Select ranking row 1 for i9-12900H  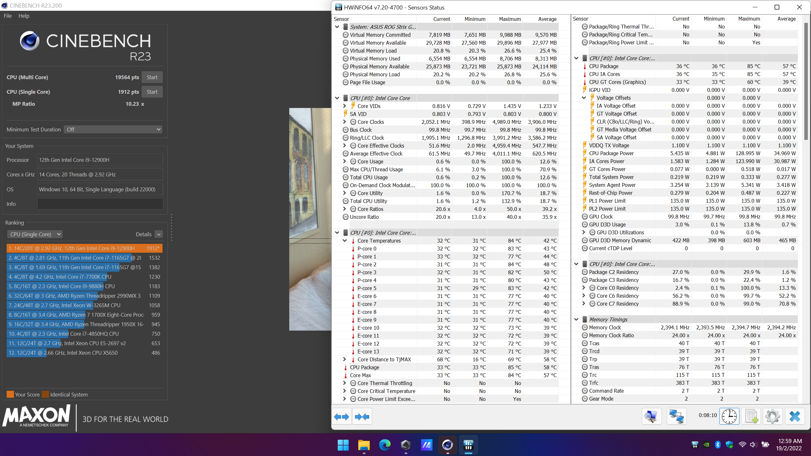pyautogui.click(x=85, y=248)
